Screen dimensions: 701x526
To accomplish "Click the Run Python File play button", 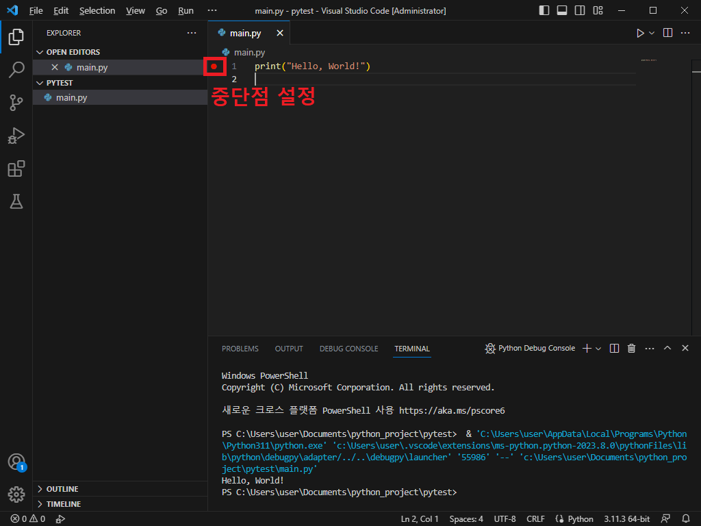I will [x=640, y=33].
